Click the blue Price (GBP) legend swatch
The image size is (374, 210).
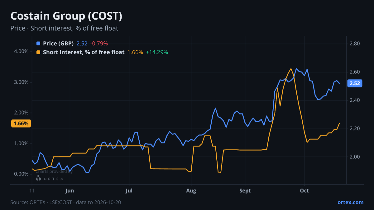click(38, 44)
